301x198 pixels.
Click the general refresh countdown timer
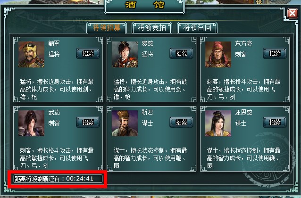(x=58, y=179)
